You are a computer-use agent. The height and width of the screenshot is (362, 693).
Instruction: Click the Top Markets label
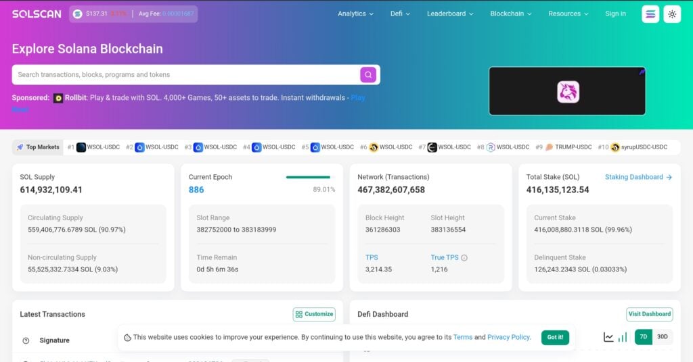(43, 147)
